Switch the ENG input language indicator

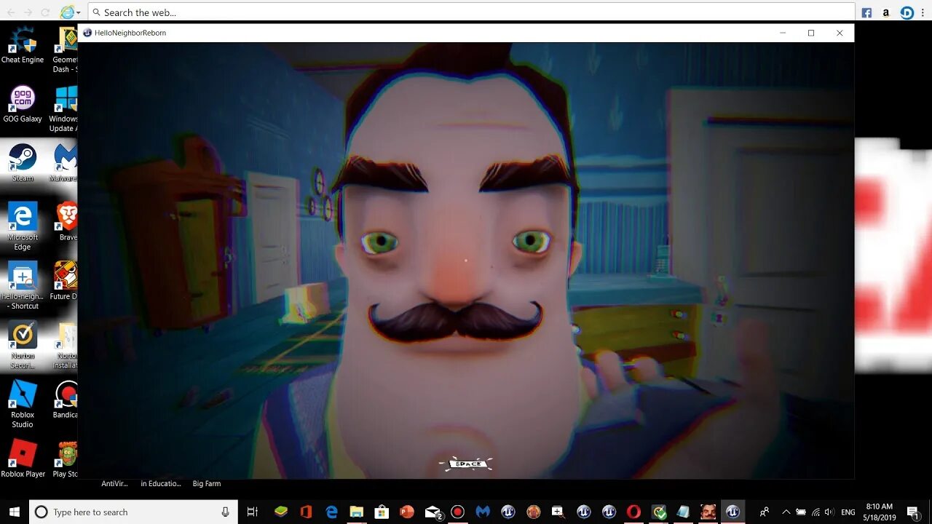[848, 512]
